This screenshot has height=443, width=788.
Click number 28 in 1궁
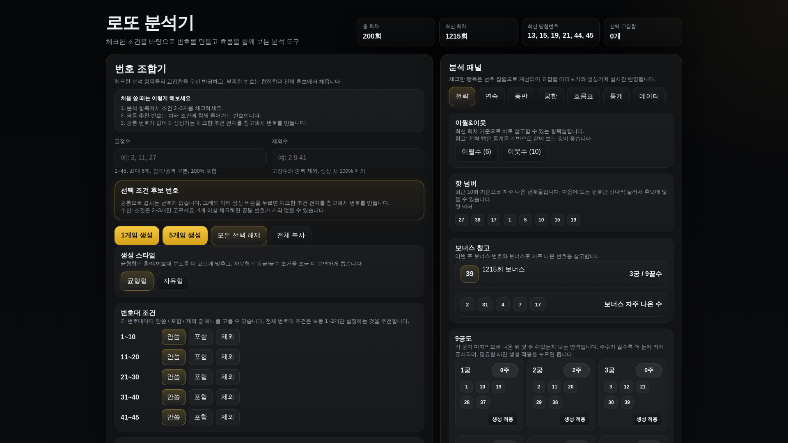coord(467,402)
